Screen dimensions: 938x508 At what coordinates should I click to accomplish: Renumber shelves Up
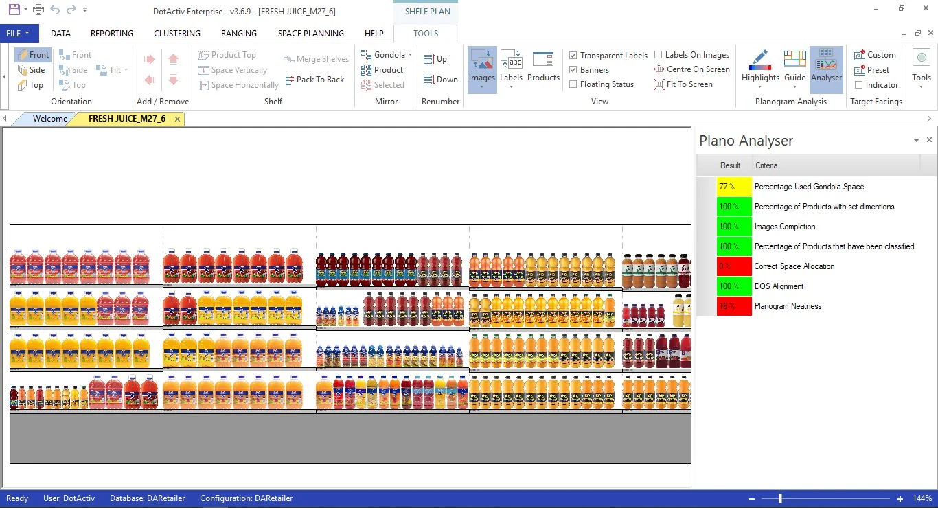click(x=435, y=60)
